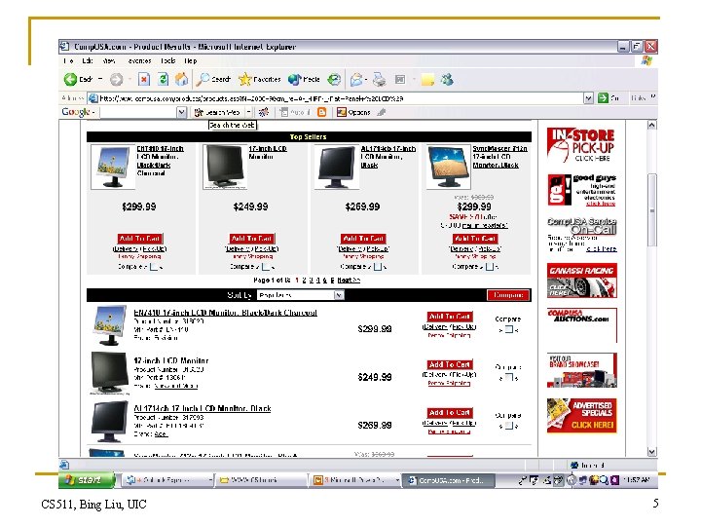The image size is (701, 526).
Task: Refresh the page with the green refresh icon
Action: pyautogui.click(x=164, y=80)
